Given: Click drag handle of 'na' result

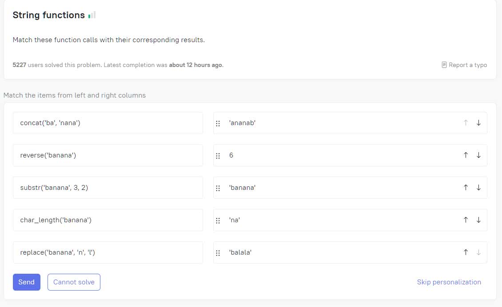Looking at the screenshot, I should tap(218, 220).
